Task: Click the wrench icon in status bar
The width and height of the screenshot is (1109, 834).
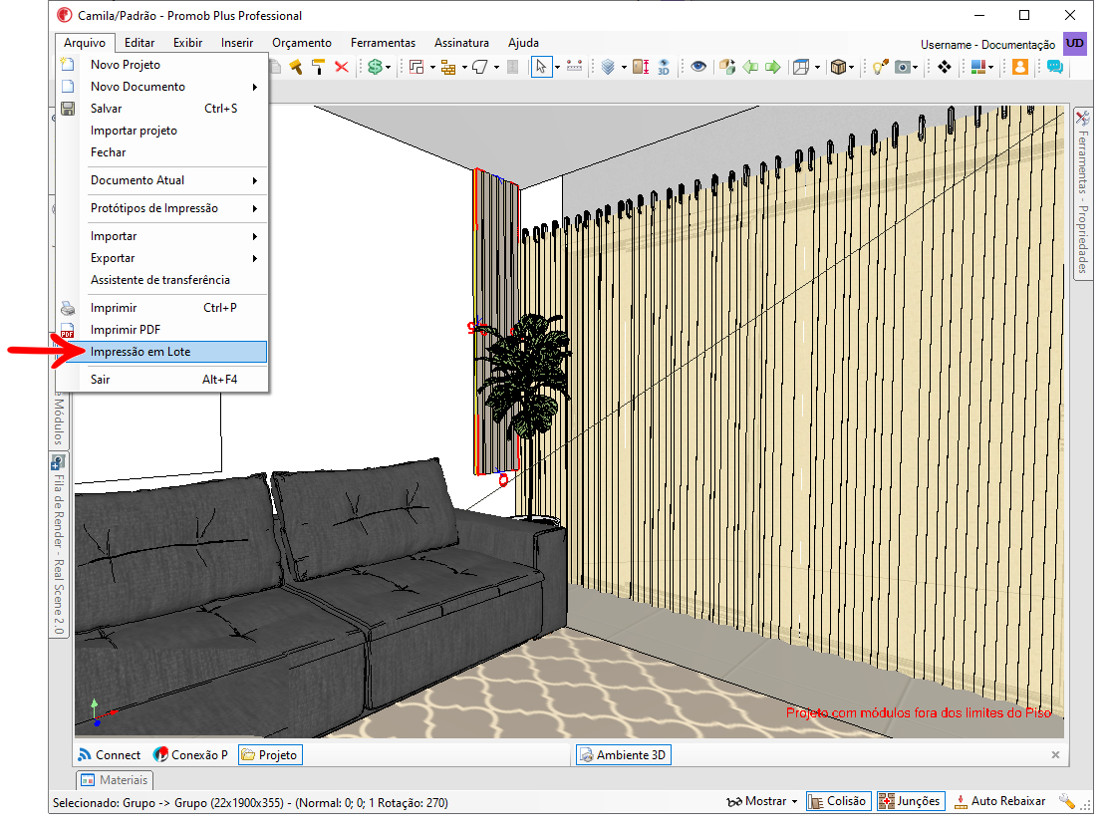Action: pos(1066,801)
